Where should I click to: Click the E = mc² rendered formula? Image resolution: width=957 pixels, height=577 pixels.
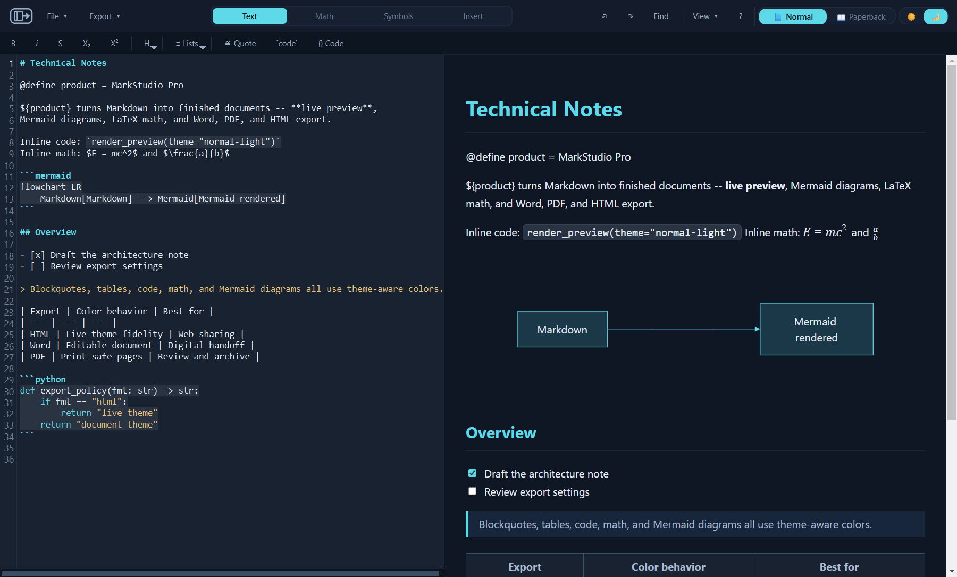[x=824, y=232]
